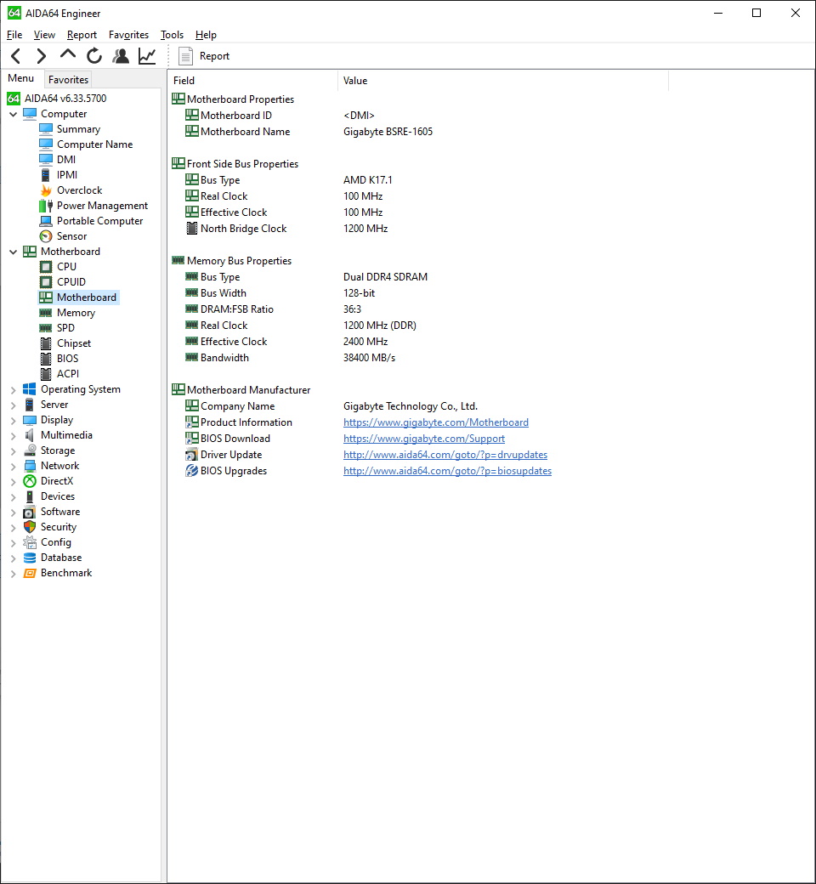Select the Chipset icon in the tree
Viewport: 816px width, 884px height.
pos(46,343)
